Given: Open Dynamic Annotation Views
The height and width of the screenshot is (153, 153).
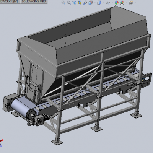Looking at the screenshot, I should [85, 3].
